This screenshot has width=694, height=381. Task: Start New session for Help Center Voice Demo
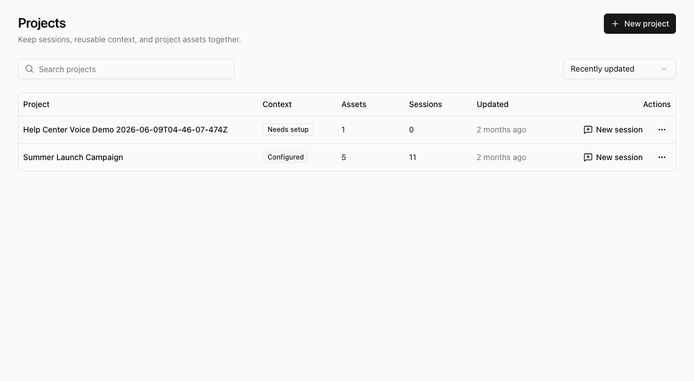click(x=613, y=130)
